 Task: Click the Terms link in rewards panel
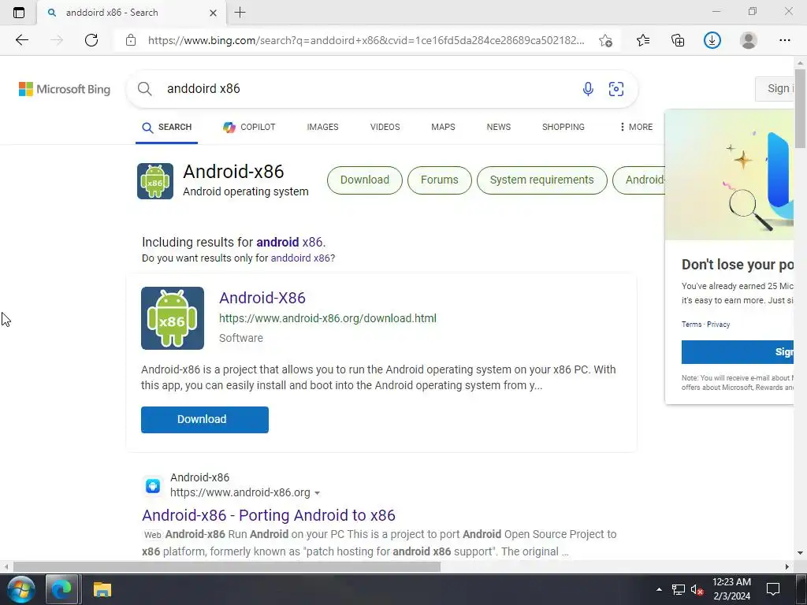(x=691, y=325)
